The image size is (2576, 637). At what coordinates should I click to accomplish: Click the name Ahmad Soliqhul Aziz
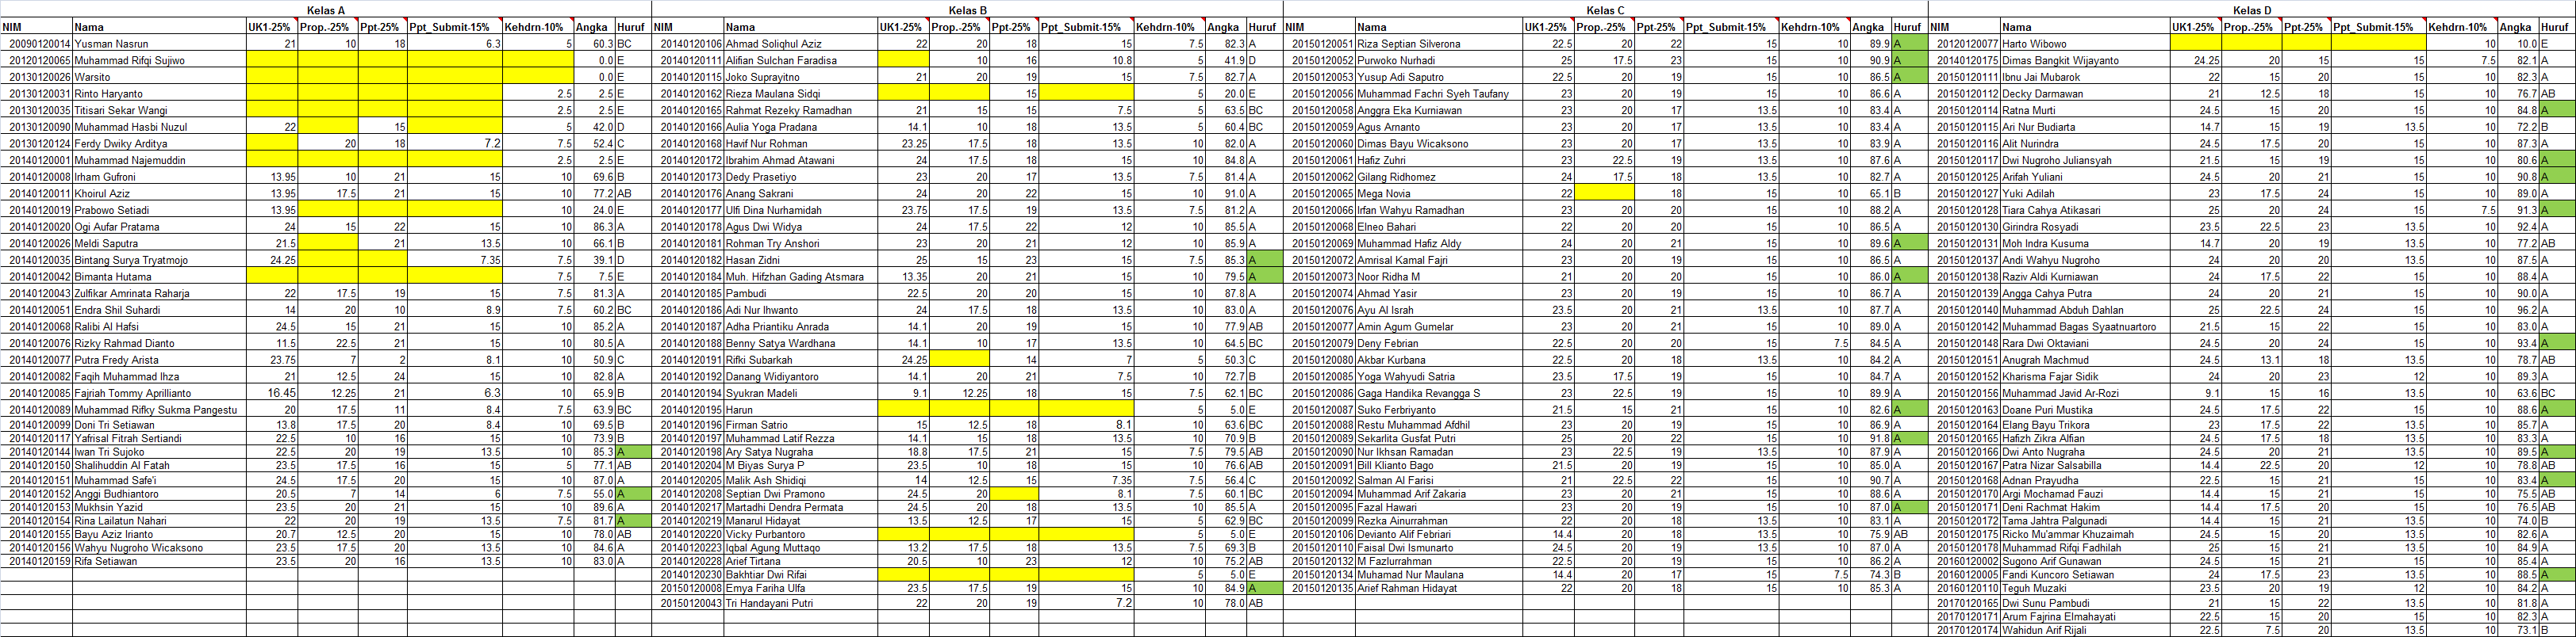click(800, 44)
